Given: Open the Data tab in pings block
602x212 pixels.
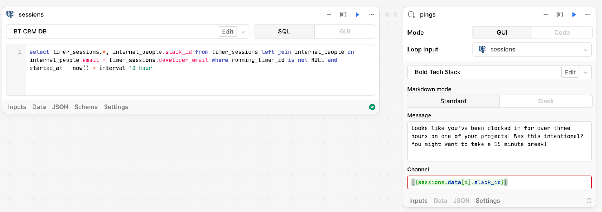Looking at the screenshot, I should tap(440, 201).
